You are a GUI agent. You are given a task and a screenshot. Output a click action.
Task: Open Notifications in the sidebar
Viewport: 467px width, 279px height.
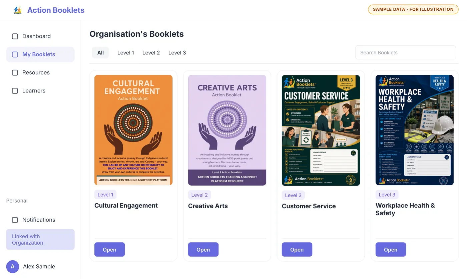click(40, 220)
